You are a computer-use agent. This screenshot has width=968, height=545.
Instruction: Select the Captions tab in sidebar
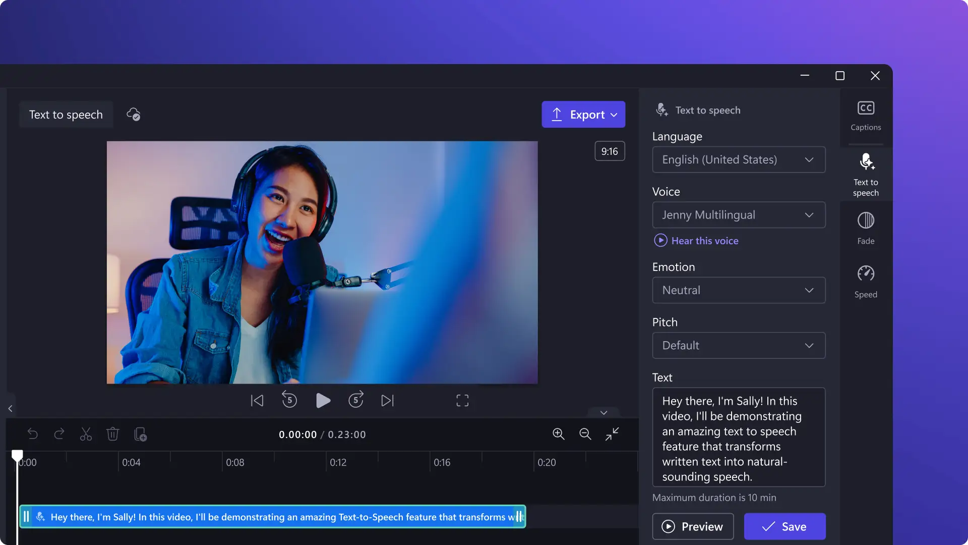pyautogui.click(x=866, y=115)
